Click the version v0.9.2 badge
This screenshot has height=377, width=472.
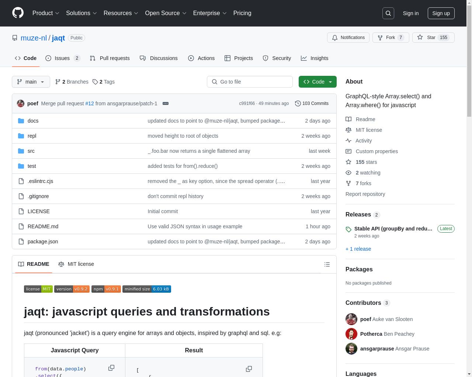(72, 289)
